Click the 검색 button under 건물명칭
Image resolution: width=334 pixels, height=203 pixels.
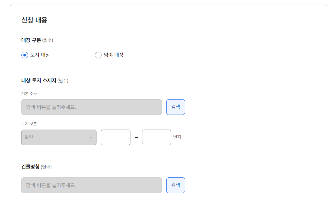pyautogui.click(x=175, y=185)
